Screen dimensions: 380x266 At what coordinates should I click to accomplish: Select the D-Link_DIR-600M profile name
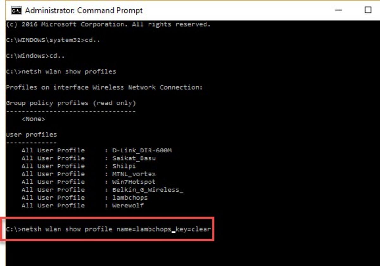click(142, 150)
